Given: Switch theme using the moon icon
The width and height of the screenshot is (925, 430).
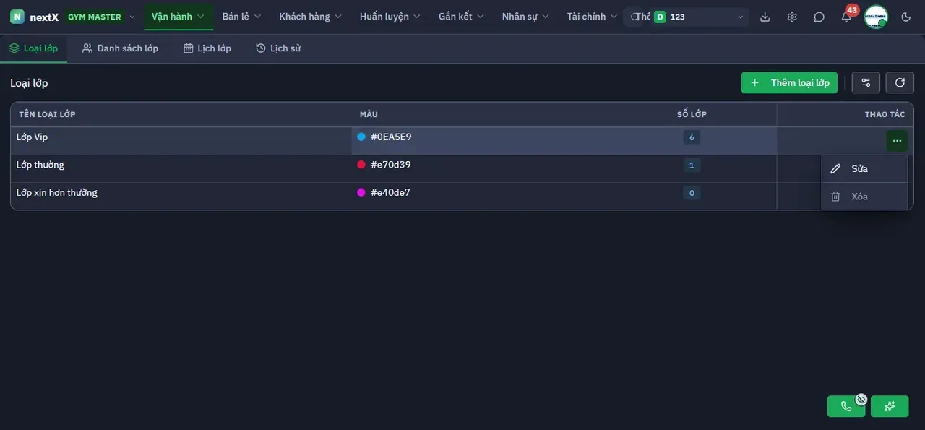Looking at the screenshot, I should [x=906, y=17].
